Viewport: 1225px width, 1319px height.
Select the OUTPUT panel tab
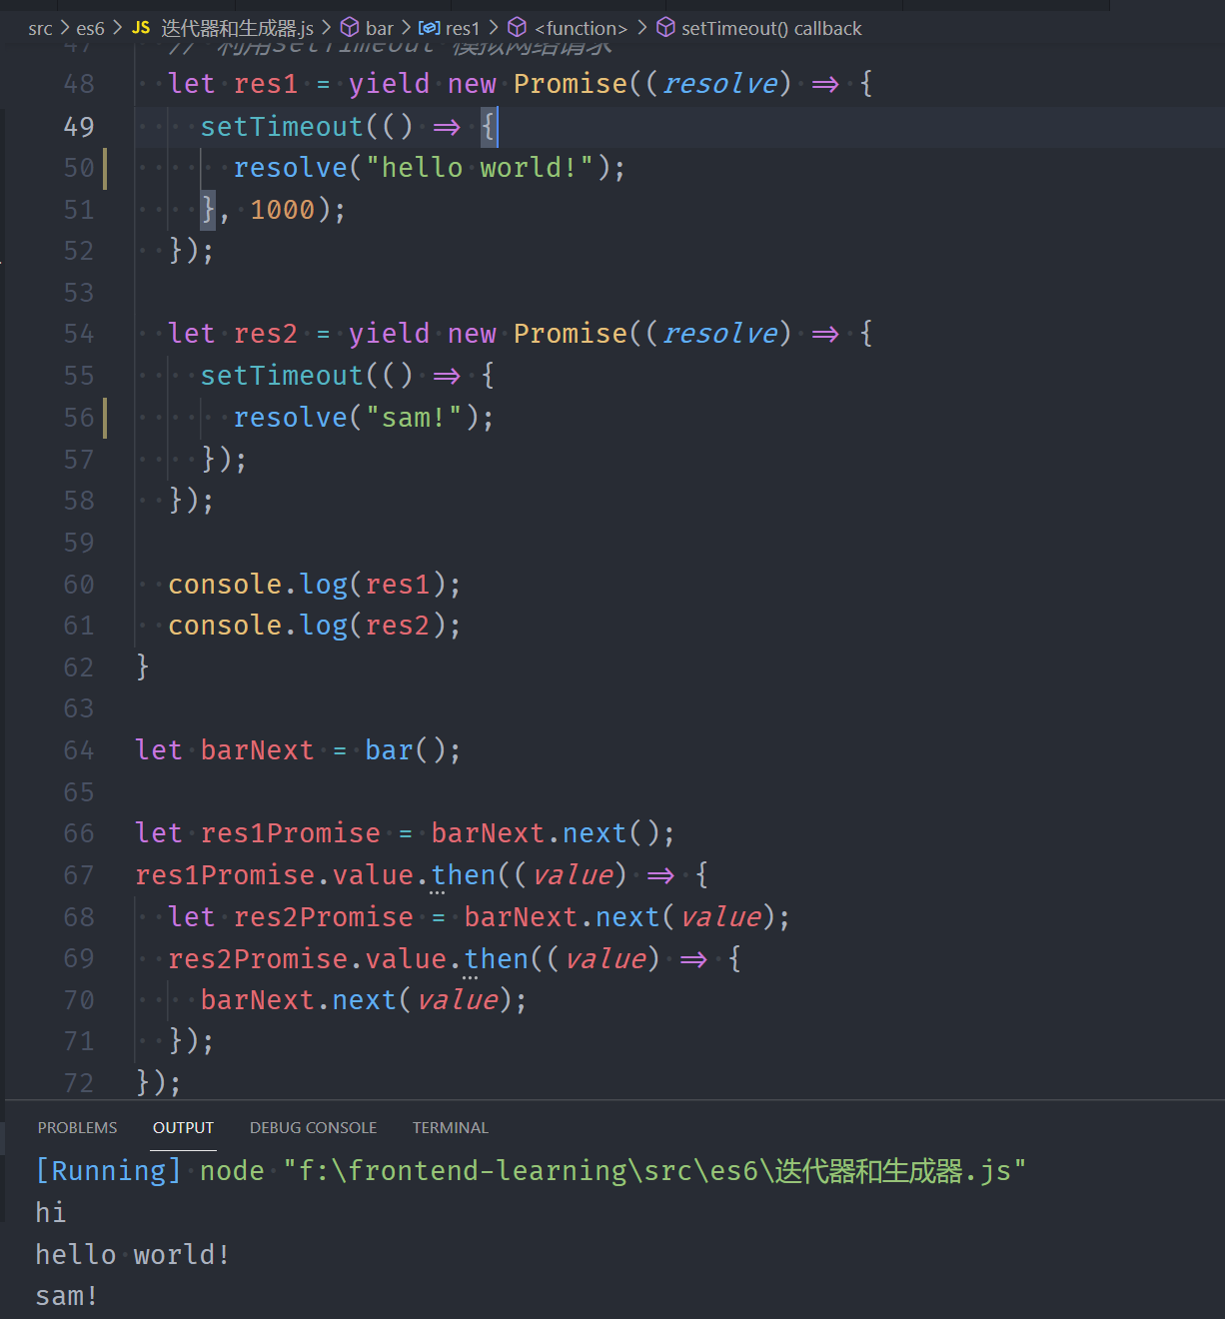tap(183, 1127)
